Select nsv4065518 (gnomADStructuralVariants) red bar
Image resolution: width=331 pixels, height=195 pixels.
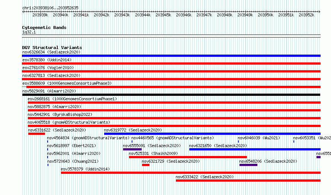[x=174, y=126]
